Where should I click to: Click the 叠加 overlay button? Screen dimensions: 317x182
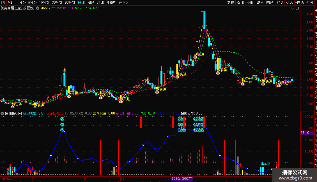tap(240, 3)
